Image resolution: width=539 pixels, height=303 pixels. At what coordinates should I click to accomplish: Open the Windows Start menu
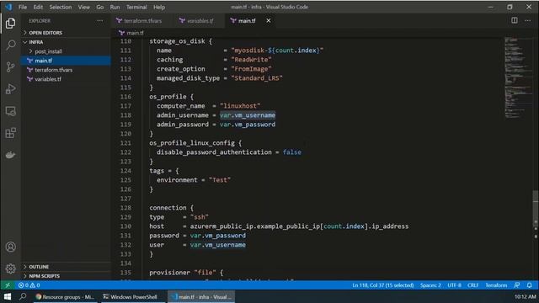pos(8,296)
